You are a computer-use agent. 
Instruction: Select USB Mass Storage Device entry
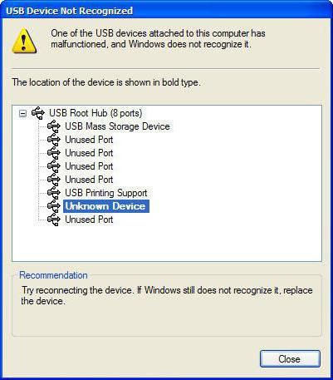[117, 126]
